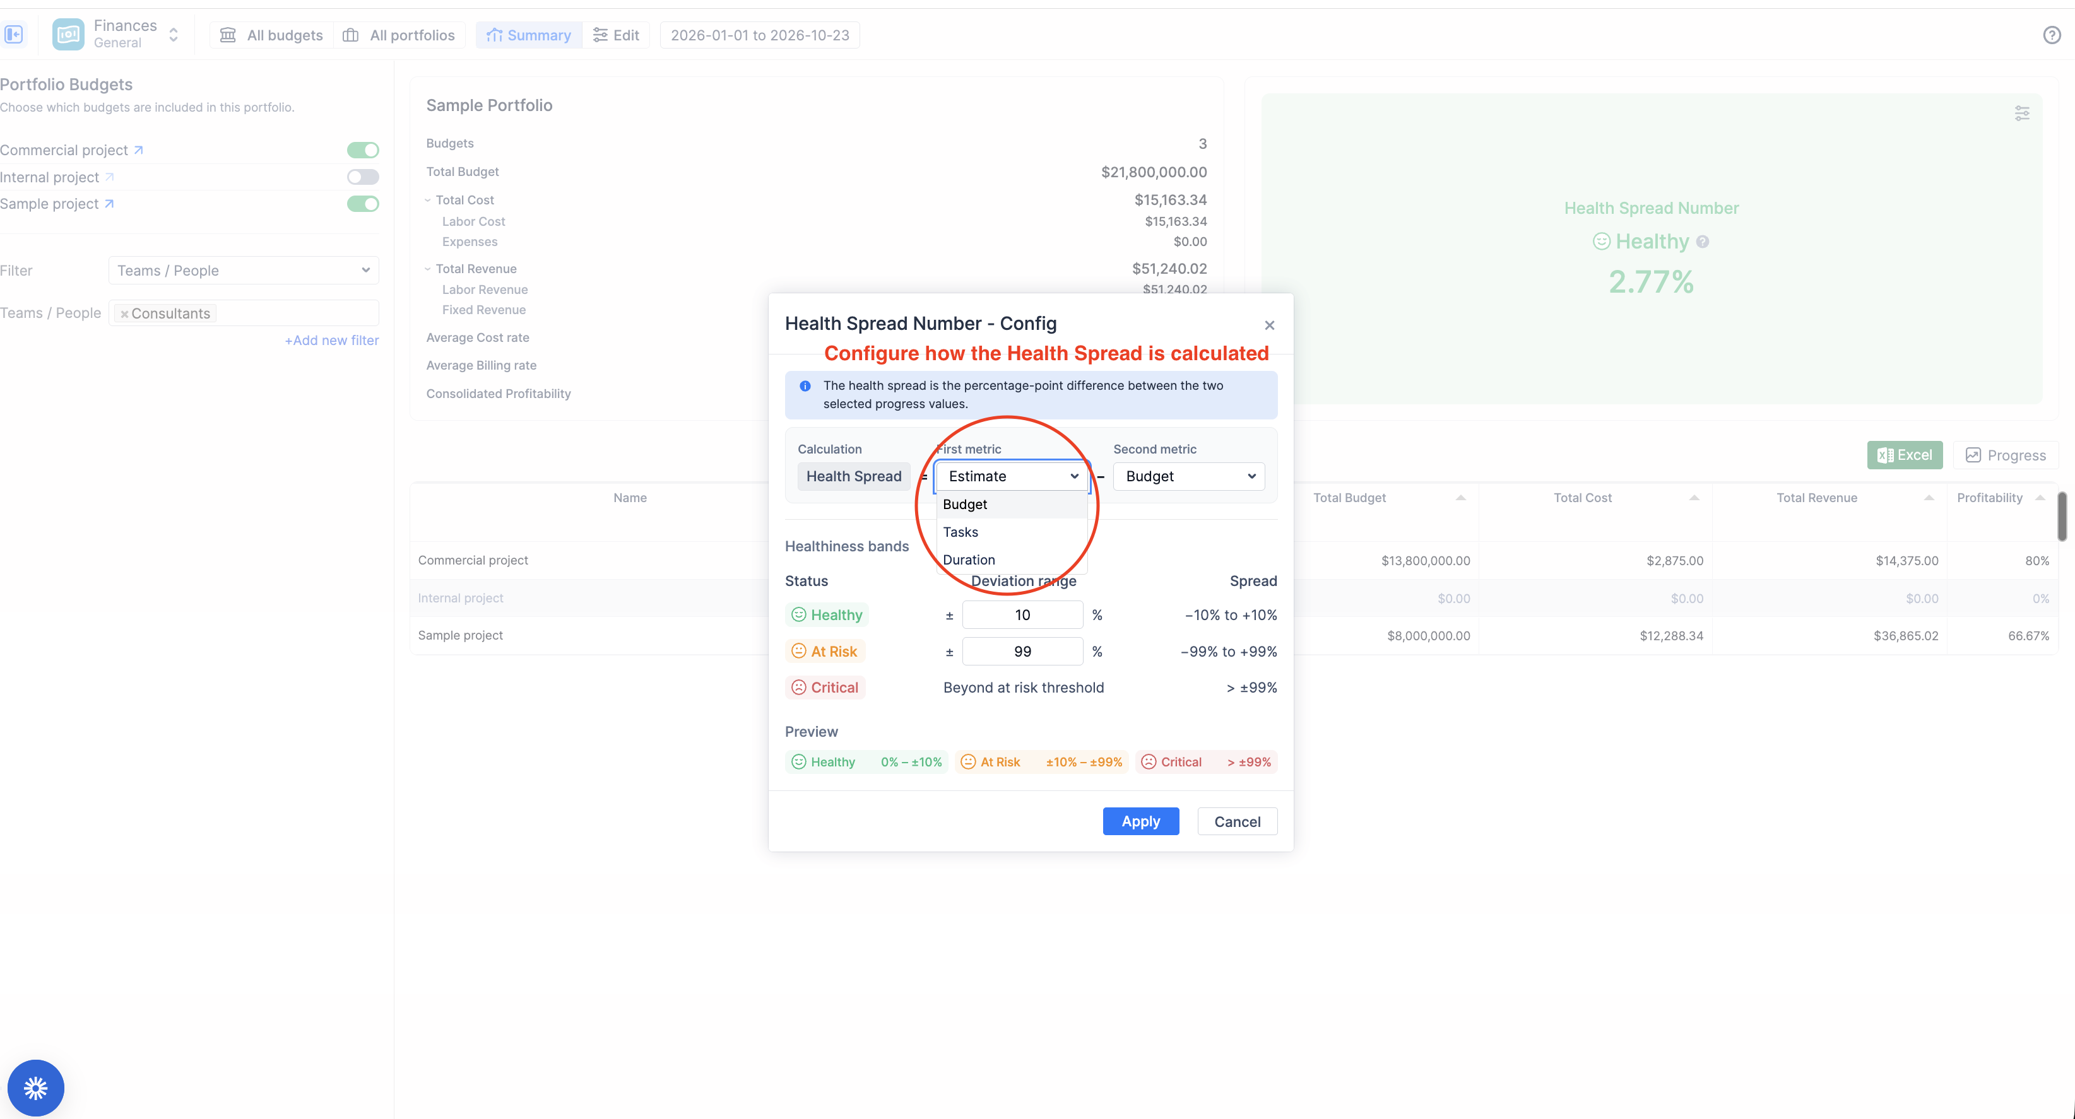Click the $21,800,000.00 total budget value
Viewport: 2075px width, 1119px height.
[x=1154, y=172]
